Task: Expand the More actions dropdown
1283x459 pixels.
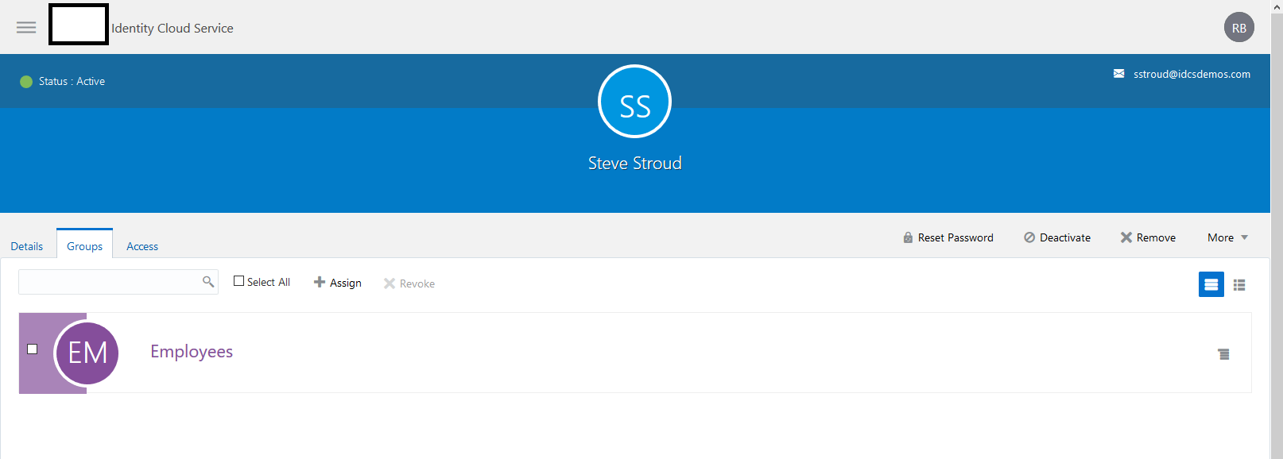Action: (x=1227, y=237)
